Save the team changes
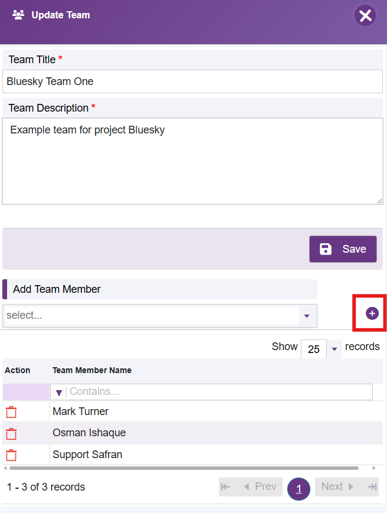Screen dimensions: 387x513 point(343,249)
